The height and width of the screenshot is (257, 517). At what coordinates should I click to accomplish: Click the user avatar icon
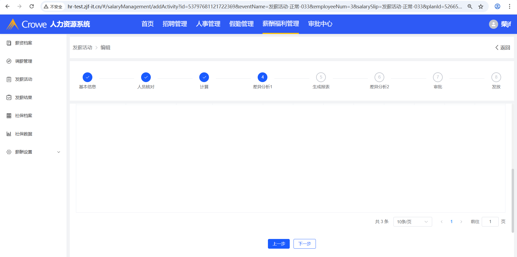[493, 24]
